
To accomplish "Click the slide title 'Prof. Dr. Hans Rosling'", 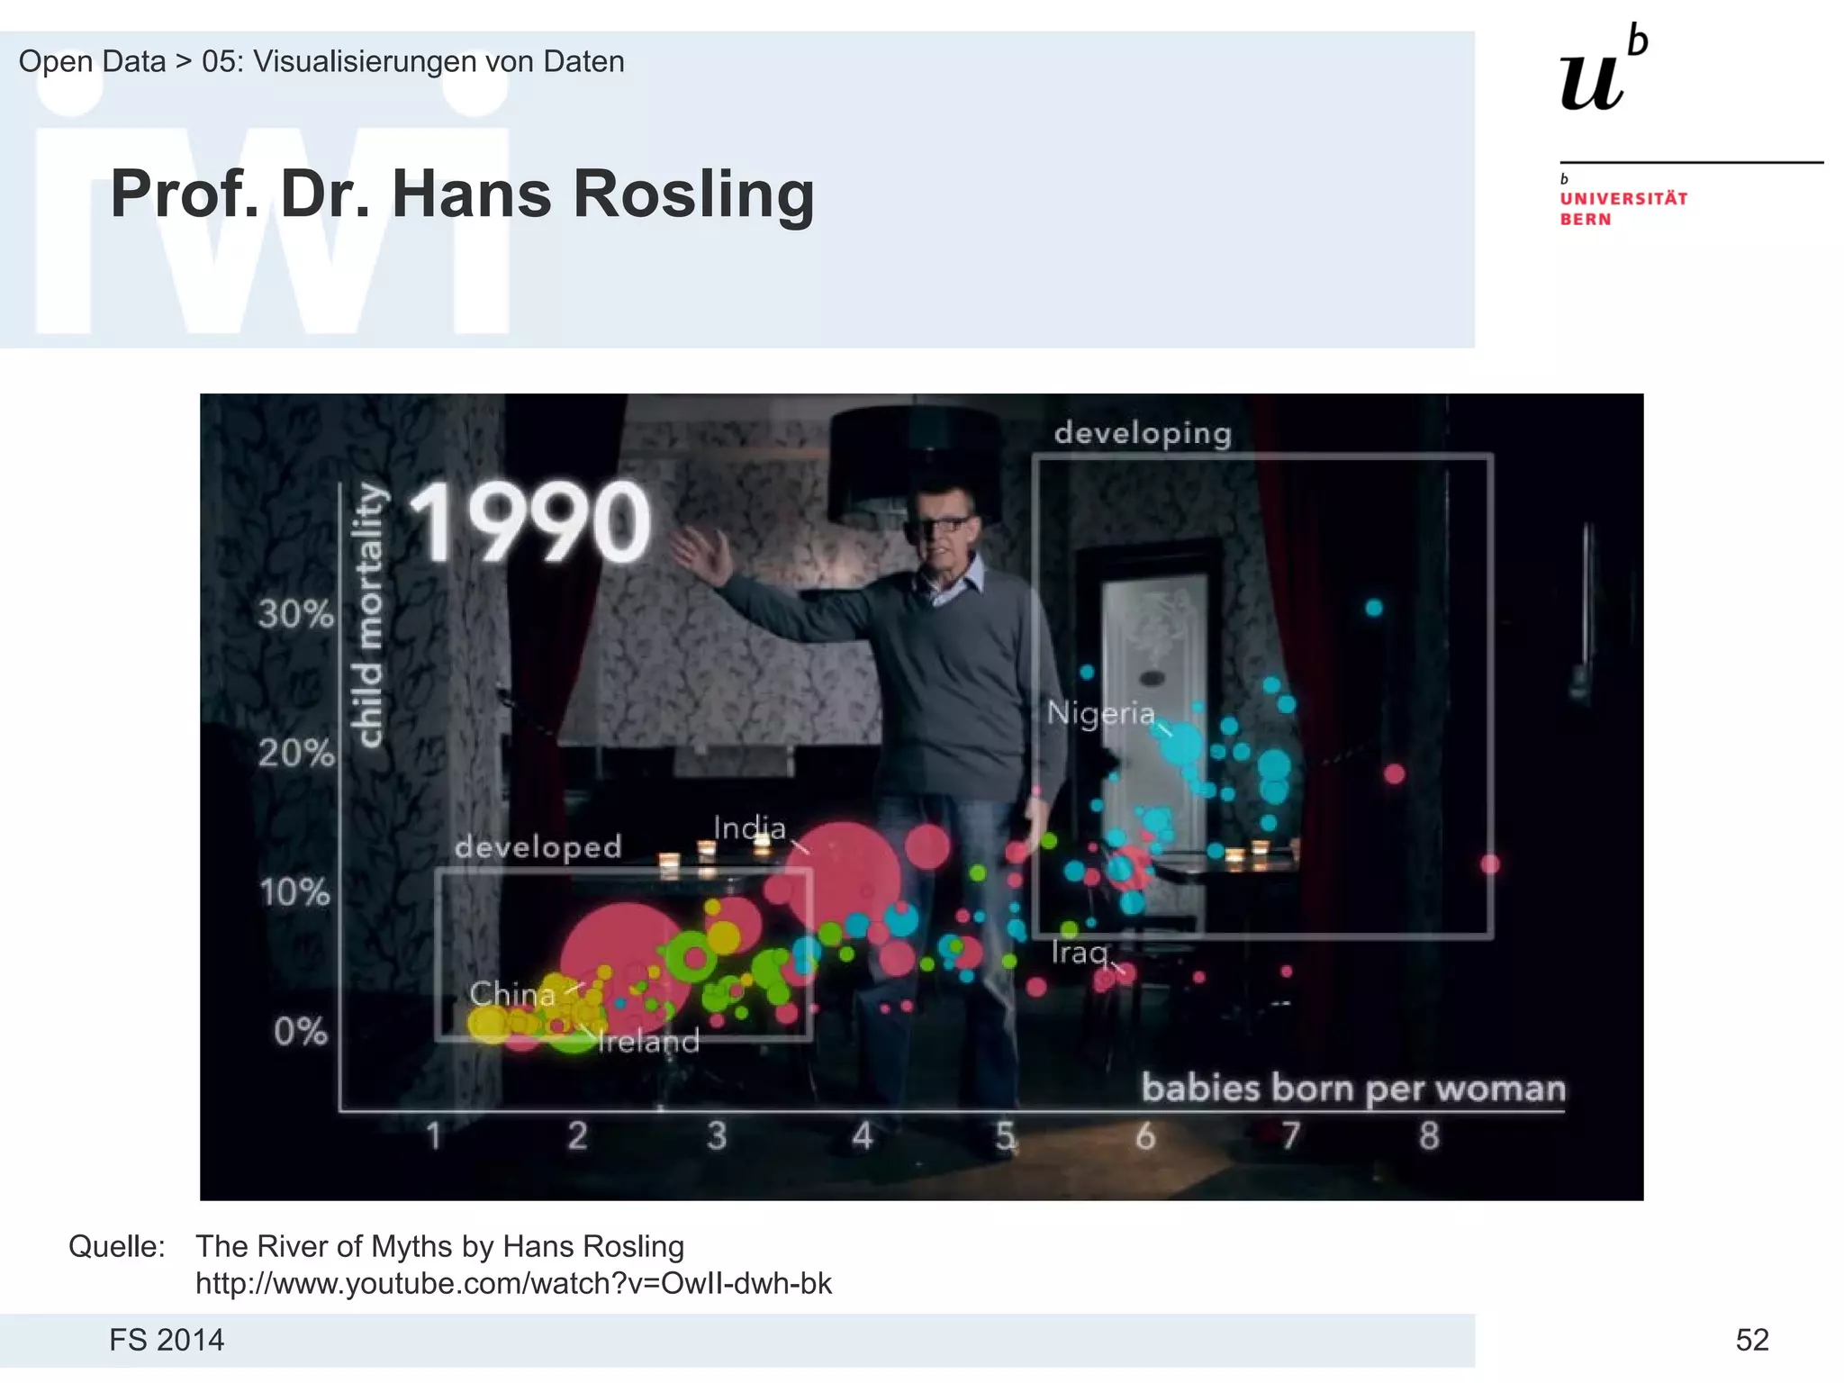I will (462, 194).
